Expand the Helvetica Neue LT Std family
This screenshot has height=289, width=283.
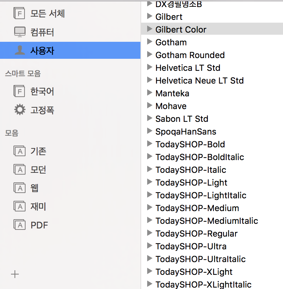150,80
